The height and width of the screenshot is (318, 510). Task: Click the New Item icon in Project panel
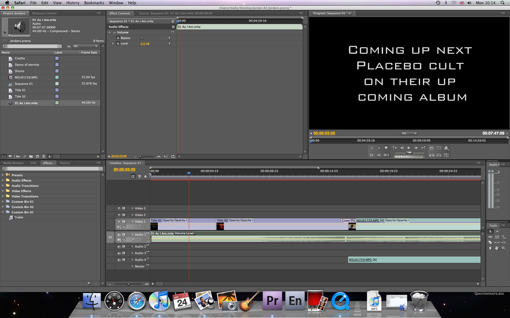[x=37, y=156]
